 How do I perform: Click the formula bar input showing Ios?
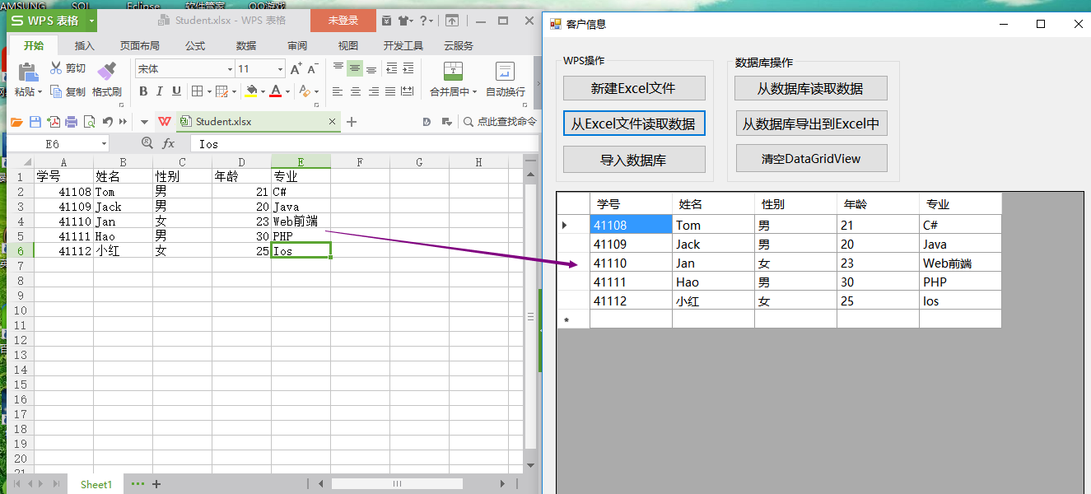coord(366,144)
